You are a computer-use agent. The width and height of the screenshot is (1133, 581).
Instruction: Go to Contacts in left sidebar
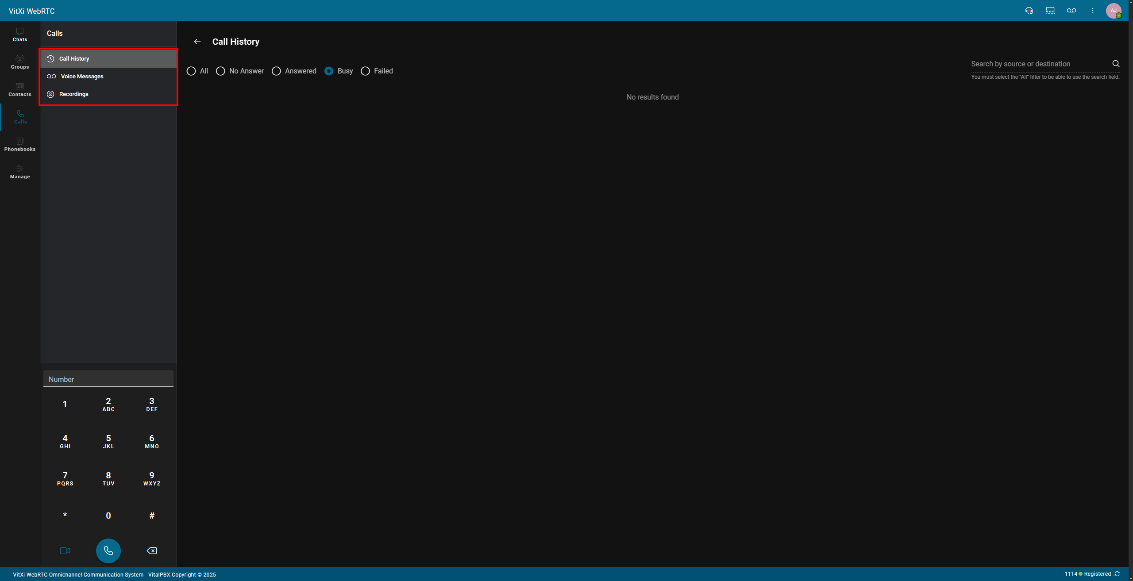tap(20, 89)
